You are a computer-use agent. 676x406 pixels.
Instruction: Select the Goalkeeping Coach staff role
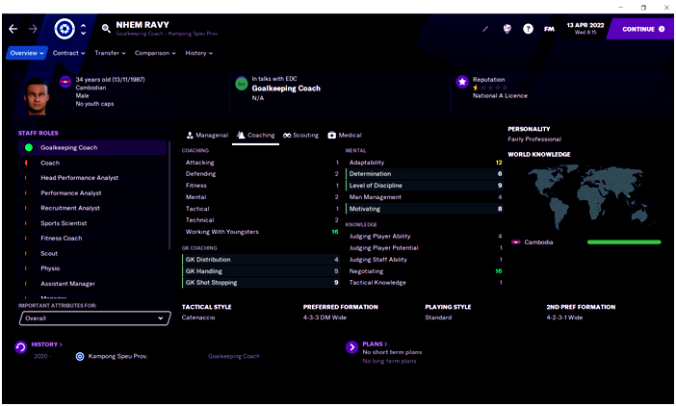(x=92, y=147)
